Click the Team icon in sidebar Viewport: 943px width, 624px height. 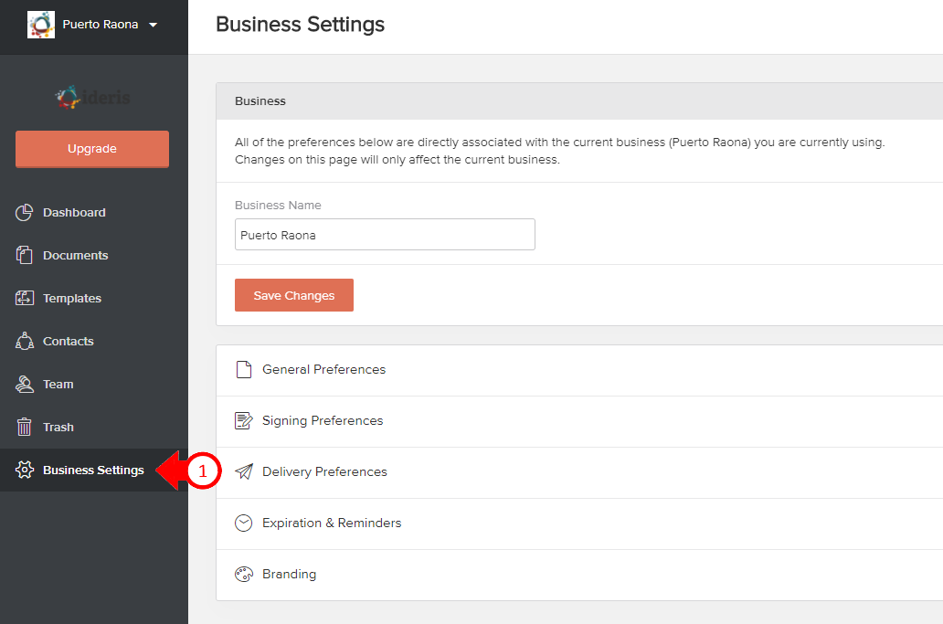(25, 385)
